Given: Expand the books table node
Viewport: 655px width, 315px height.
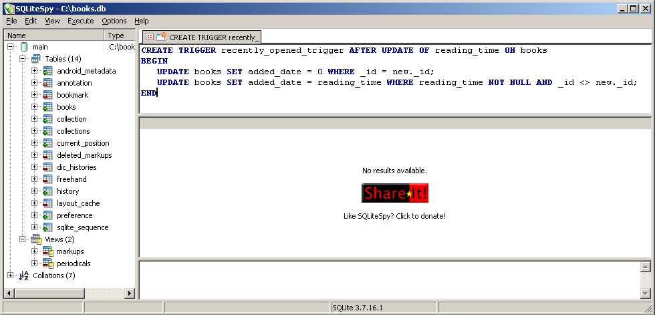Looking at the screenshot, I should click(x=35, y=108).
